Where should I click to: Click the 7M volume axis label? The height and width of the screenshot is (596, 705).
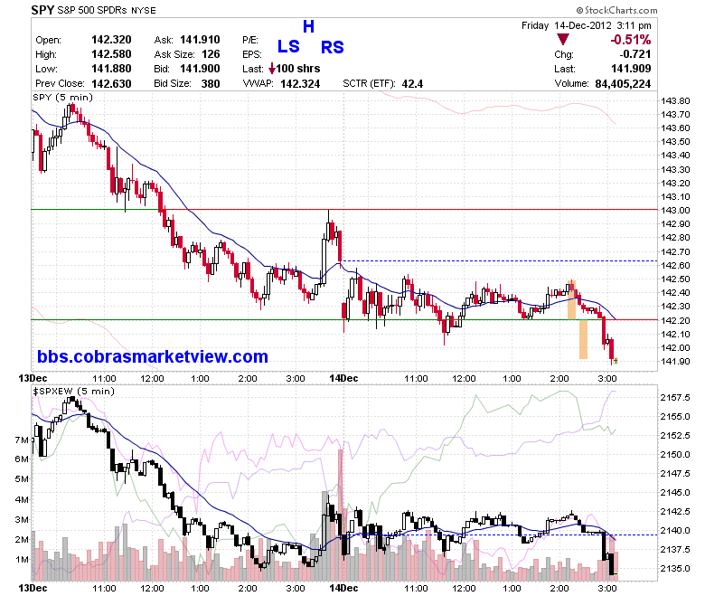point(22,440)
